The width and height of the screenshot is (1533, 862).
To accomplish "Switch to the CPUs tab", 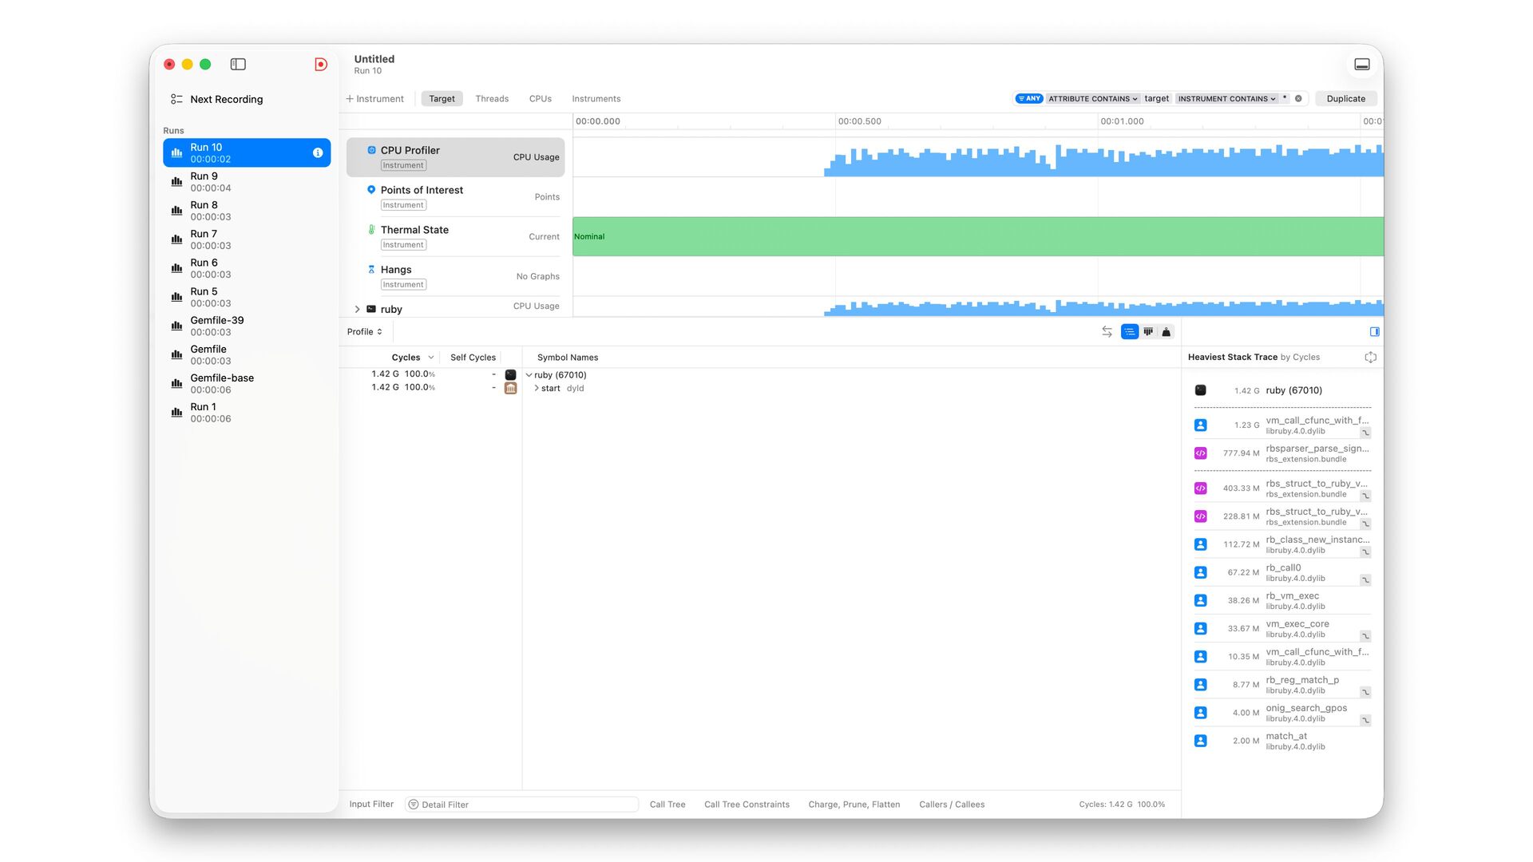I will pyautogui.click(x=540, y=99).
